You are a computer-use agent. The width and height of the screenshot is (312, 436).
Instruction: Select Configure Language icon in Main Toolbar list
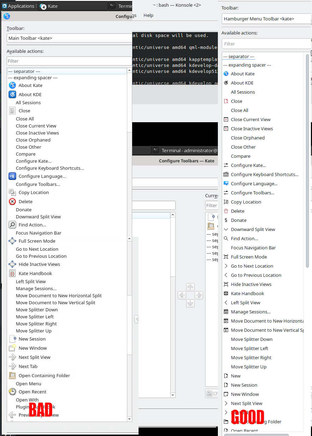pyautogui.click(x=12, y=176)
